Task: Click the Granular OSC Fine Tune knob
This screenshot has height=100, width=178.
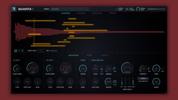Action: pyautogui.click(x=95, y=82)
